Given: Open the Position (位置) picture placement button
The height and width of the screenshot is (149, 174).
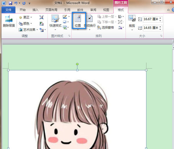Looking at the screenshot, I should [x=78, y=21].
